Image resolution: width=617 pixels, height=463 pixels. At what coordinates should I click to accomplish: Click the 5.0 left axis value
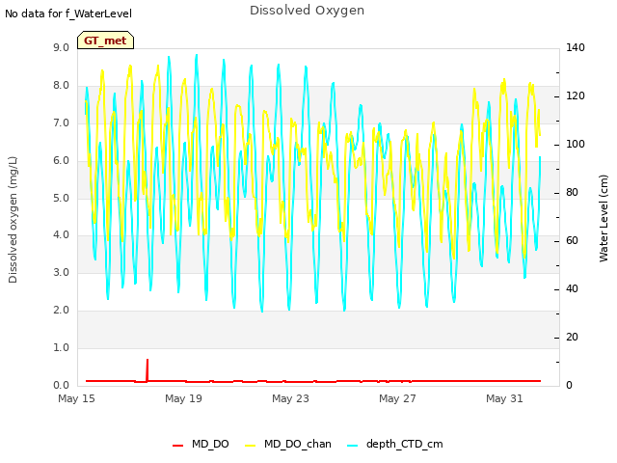click(x=61, y=198)
